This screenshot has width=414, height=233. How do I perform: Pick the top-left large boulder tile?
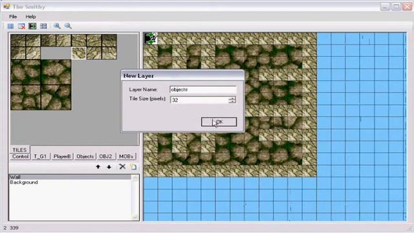pos(26,72)
